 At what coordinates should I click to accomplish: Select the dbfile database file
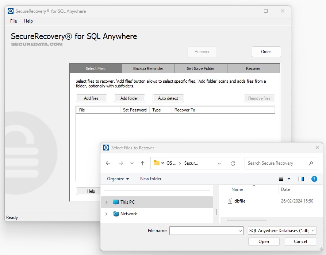(x=239, y=201)
